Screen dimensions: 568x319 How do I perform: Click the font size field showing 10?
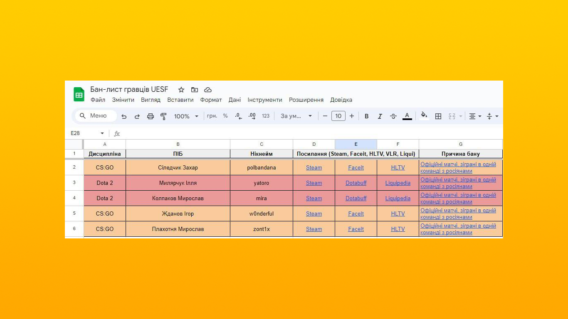point(338,116)
